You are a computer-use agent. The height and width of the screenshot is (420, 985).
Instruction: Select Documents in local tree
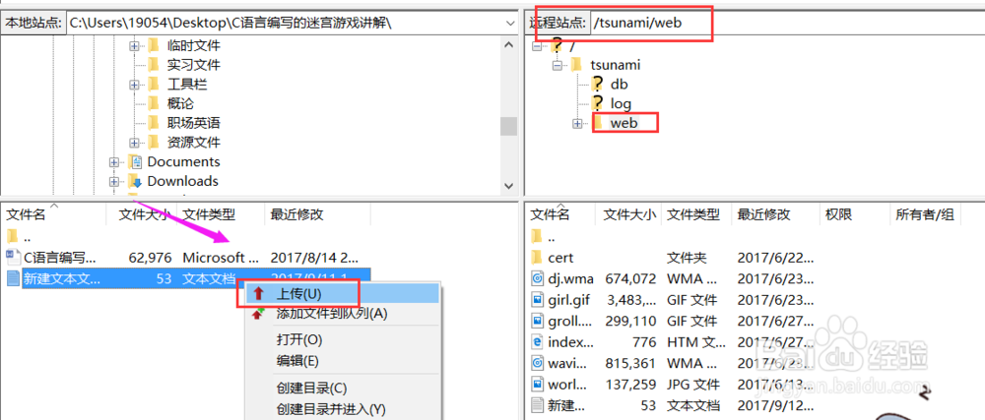click(183, 161)
